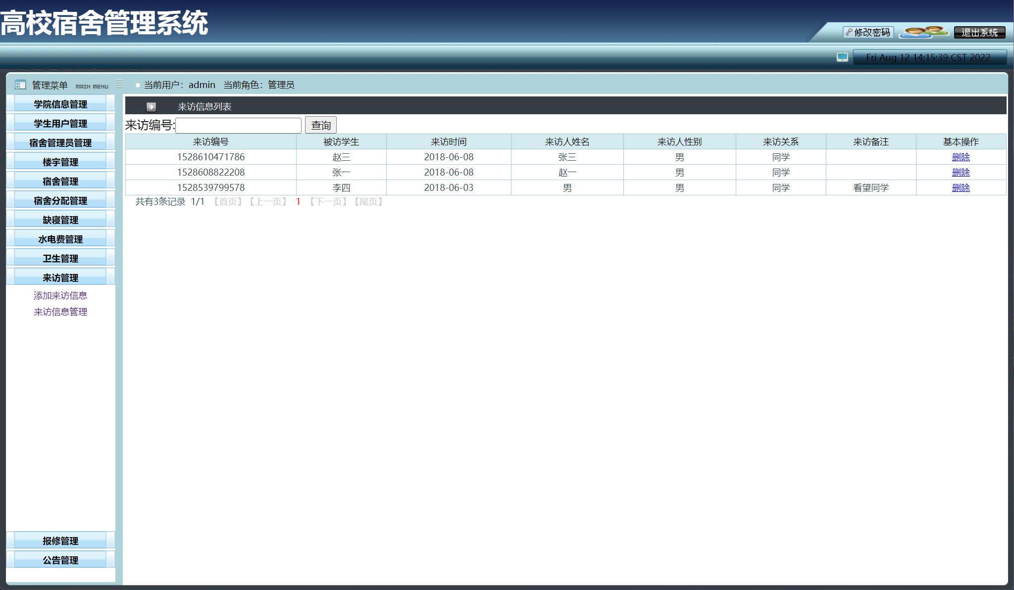
Task: Open 报修管理 menu
Action: click(x=60, y=541)
